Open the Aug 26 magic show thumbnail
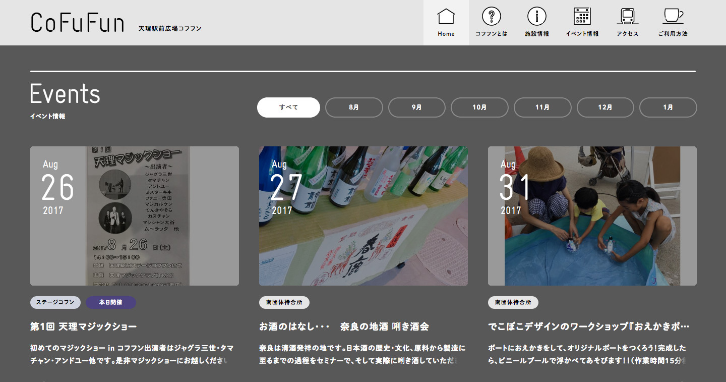Viewport: 726px width, 382px height. point(135,216)
